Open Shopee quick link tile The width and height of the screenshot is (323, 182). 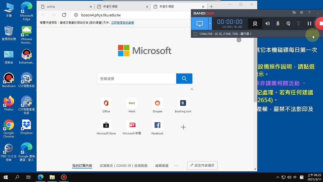(x=157, y=105)
